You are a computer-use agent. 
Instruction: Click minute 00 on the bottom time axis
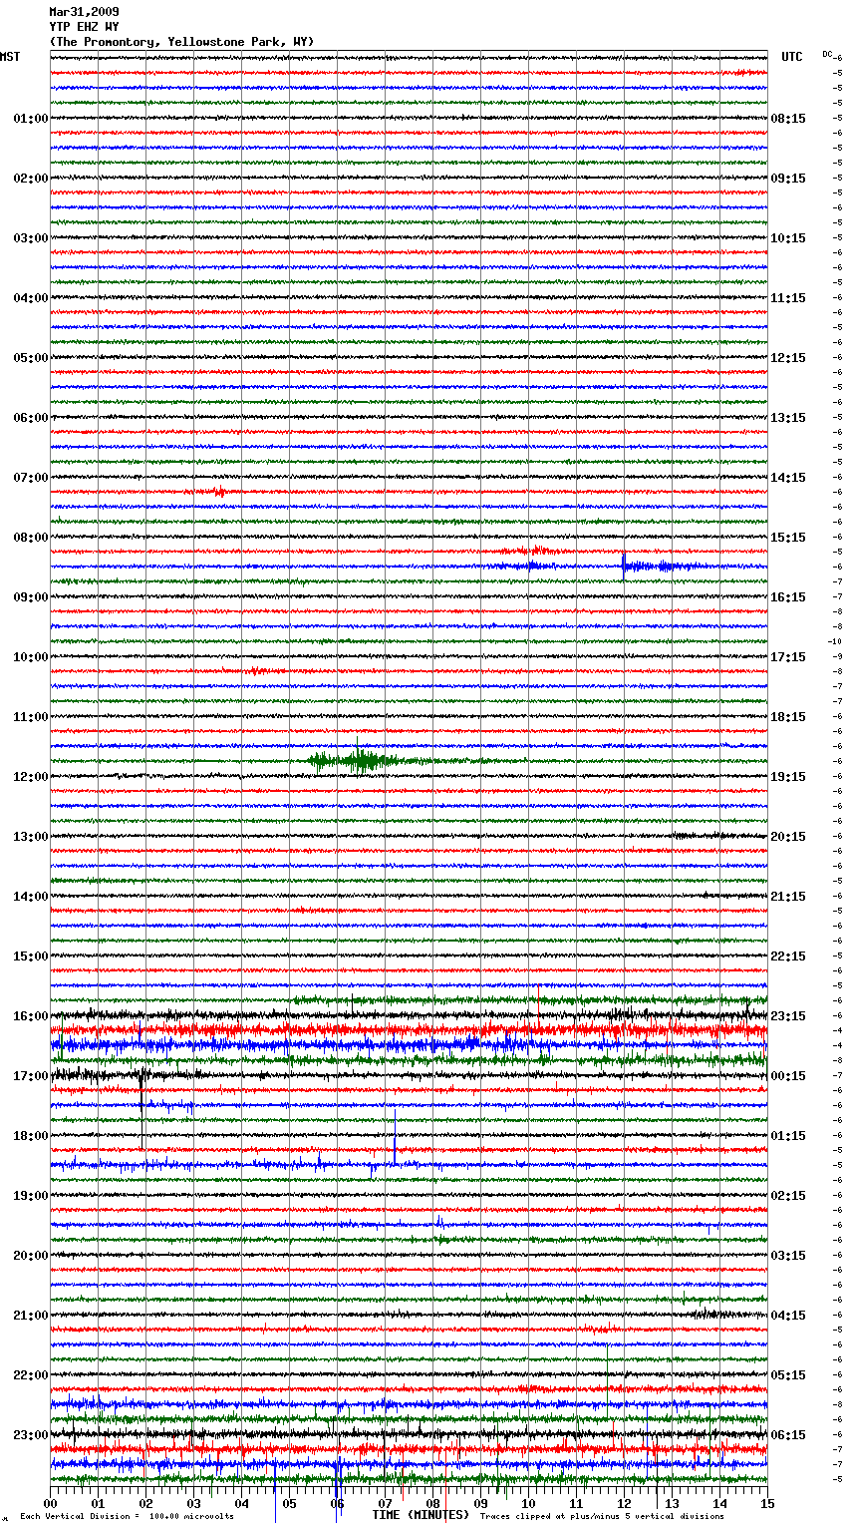pyautogui.click(x=50, y=1503)
